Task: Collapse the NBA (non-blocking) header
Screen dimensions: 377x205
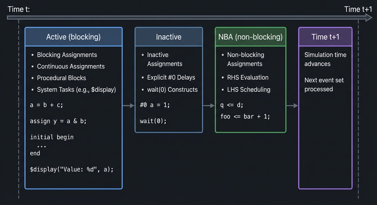Action: coord(250,37)
